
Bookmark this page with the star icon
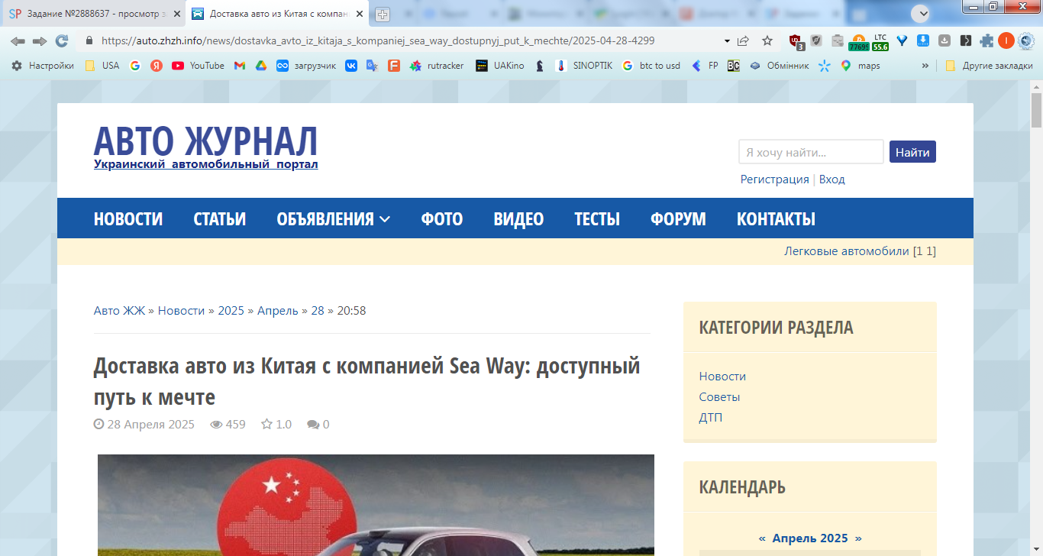[767, 41]
